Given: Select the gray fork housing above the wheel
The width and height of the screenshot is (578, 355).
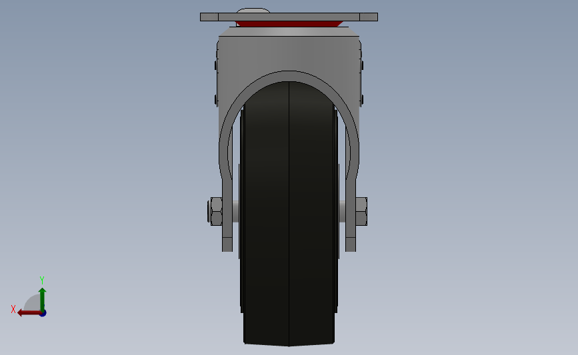Looking at the screenshot, I should [x=289, y=55].
